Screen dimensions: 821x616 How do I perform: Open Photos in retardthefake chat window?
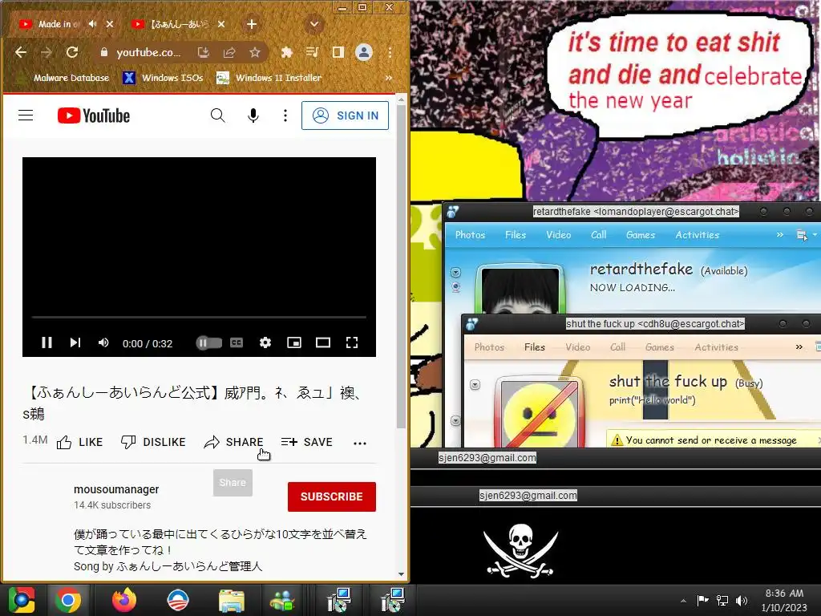[x=470, y=235]
